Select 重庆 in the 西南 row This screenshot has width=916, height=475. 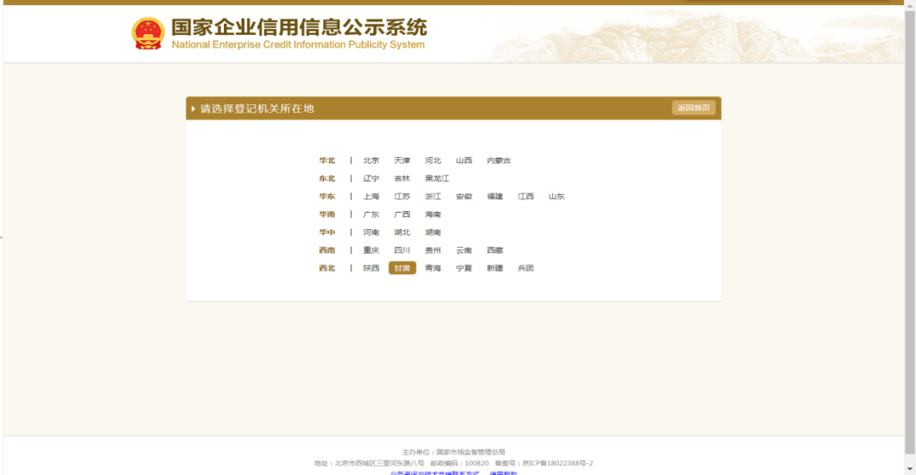pyautogui.click(x=371, y=250)
